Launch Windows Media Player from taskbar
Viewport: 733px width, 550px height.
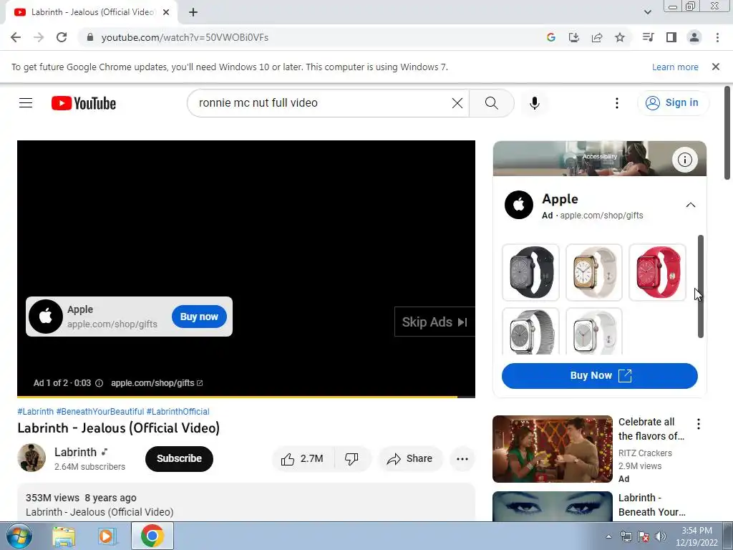(107, 536)
